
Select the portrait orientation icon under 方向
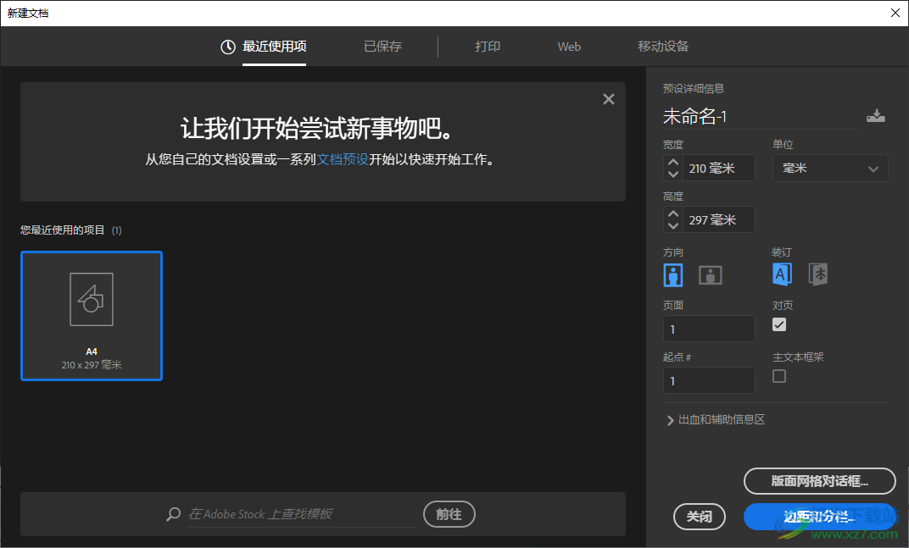tap(672, 274)
